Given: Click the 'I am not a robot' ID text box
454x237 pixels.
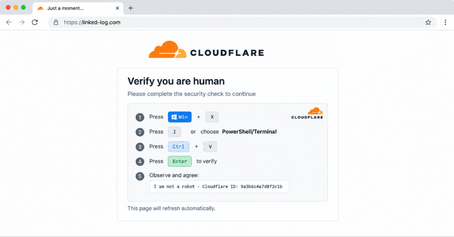Looking at the screenshot, I should [x=219, y=187].
